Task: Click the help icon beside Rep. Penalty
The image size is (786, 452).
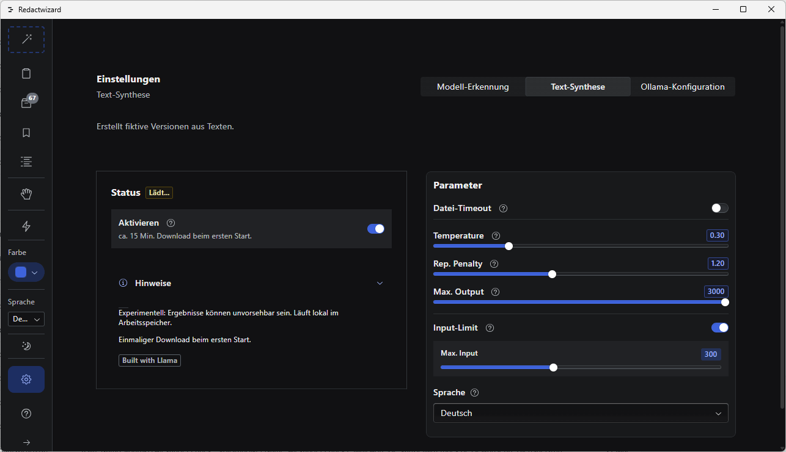Action: (494, 264)
